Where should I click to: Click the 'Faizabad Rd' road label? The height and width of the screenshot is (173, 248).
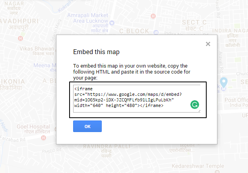pos(13,139)
